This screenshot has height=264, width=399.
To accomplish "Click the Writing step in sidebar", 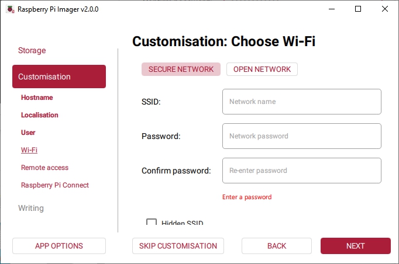I will tap(31, 209).
